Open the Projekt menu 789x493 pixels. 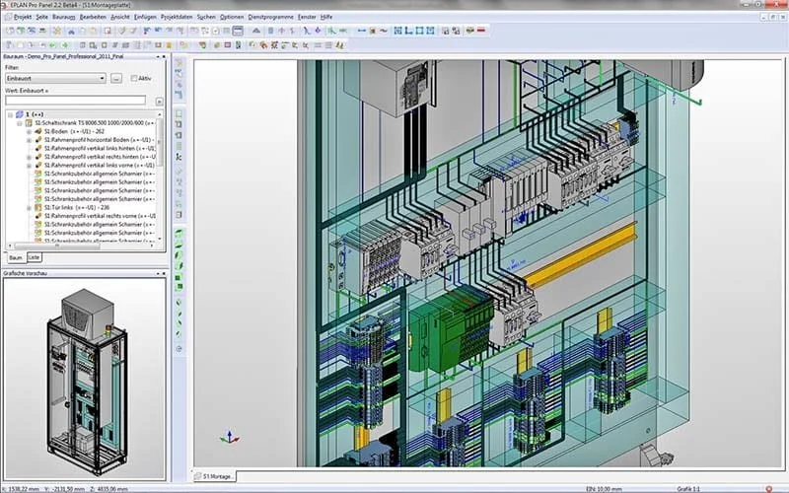[x=23, y=17]
